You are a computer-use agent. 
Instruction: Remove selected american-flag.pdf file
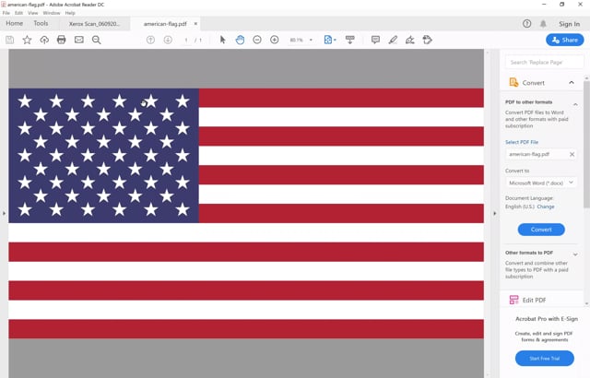[x=572, y=154]
